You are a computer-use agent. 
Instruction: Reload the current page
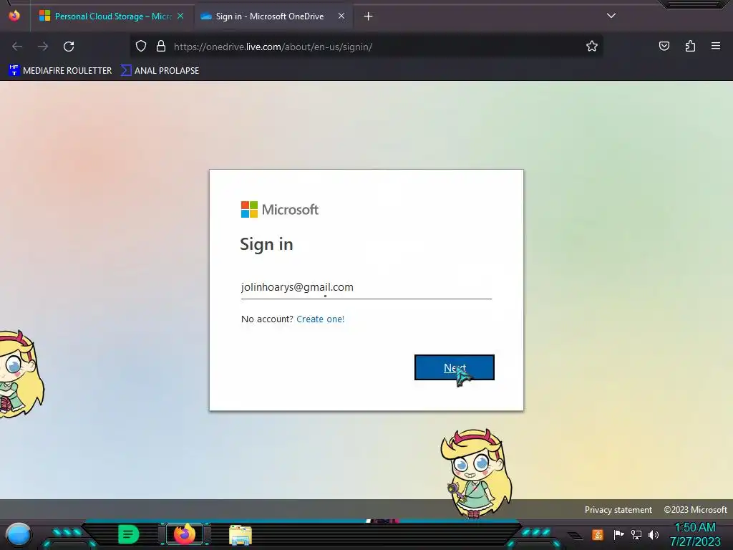69,47
